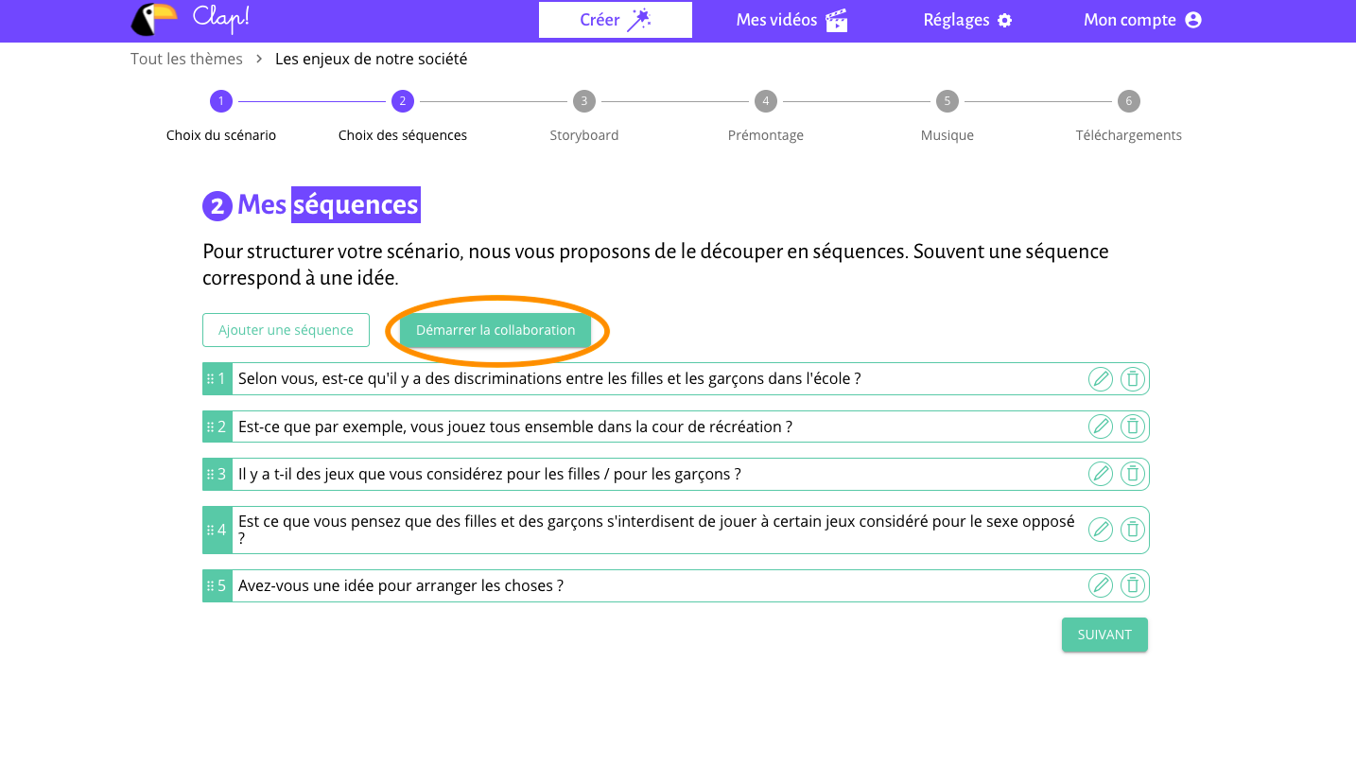This screenshot has height=766, width=1356.
Task: Edit sequence 4 via the pencil icon
Action: [x=1100, y=530]
